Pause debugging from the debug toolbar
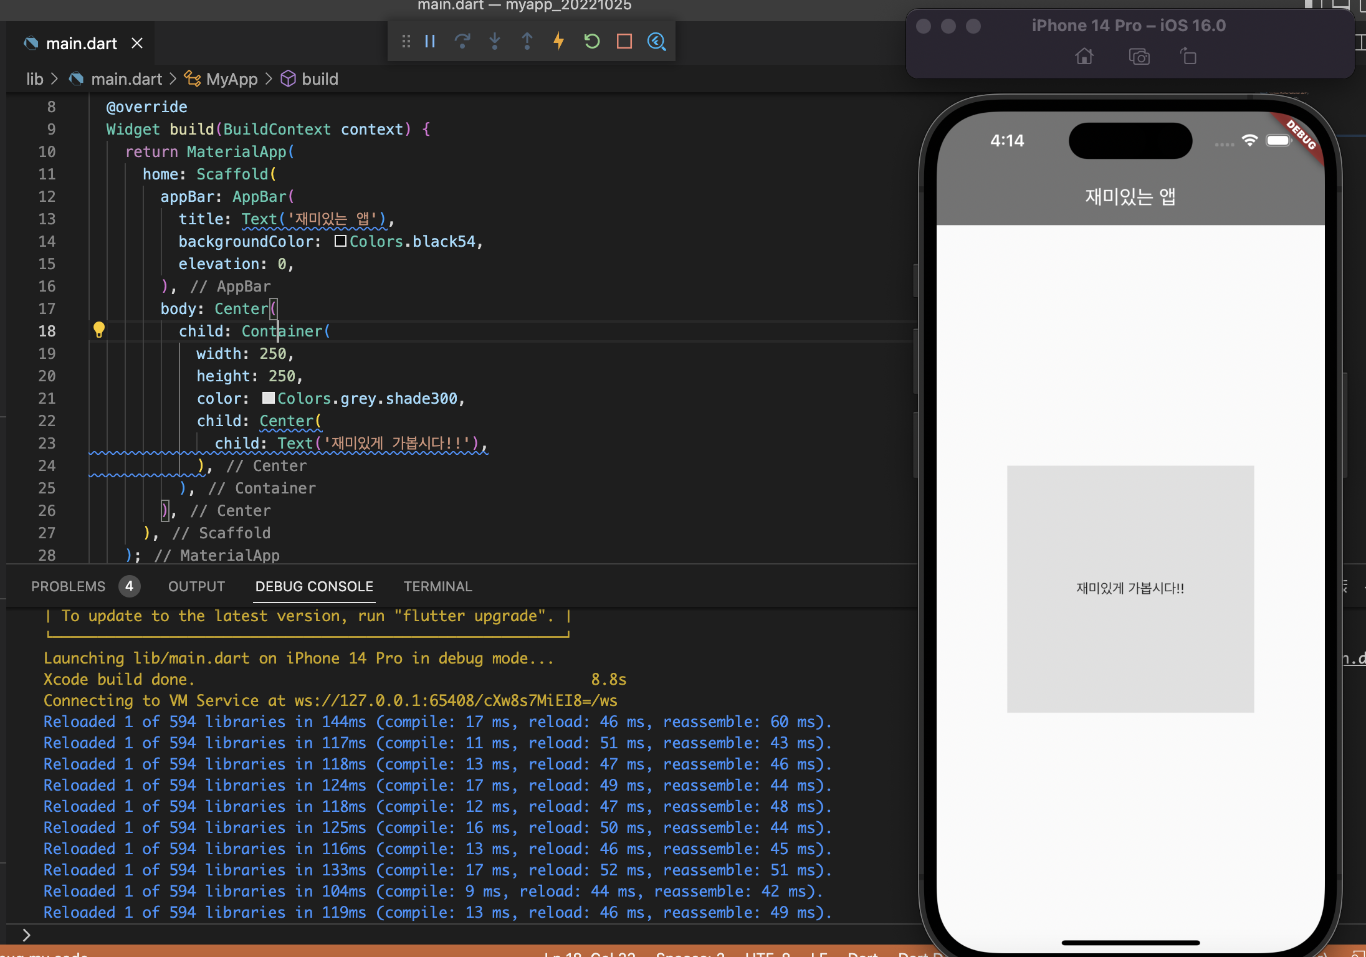The height and width of the screenshot is (957, 1366). [x=430, y=42]
